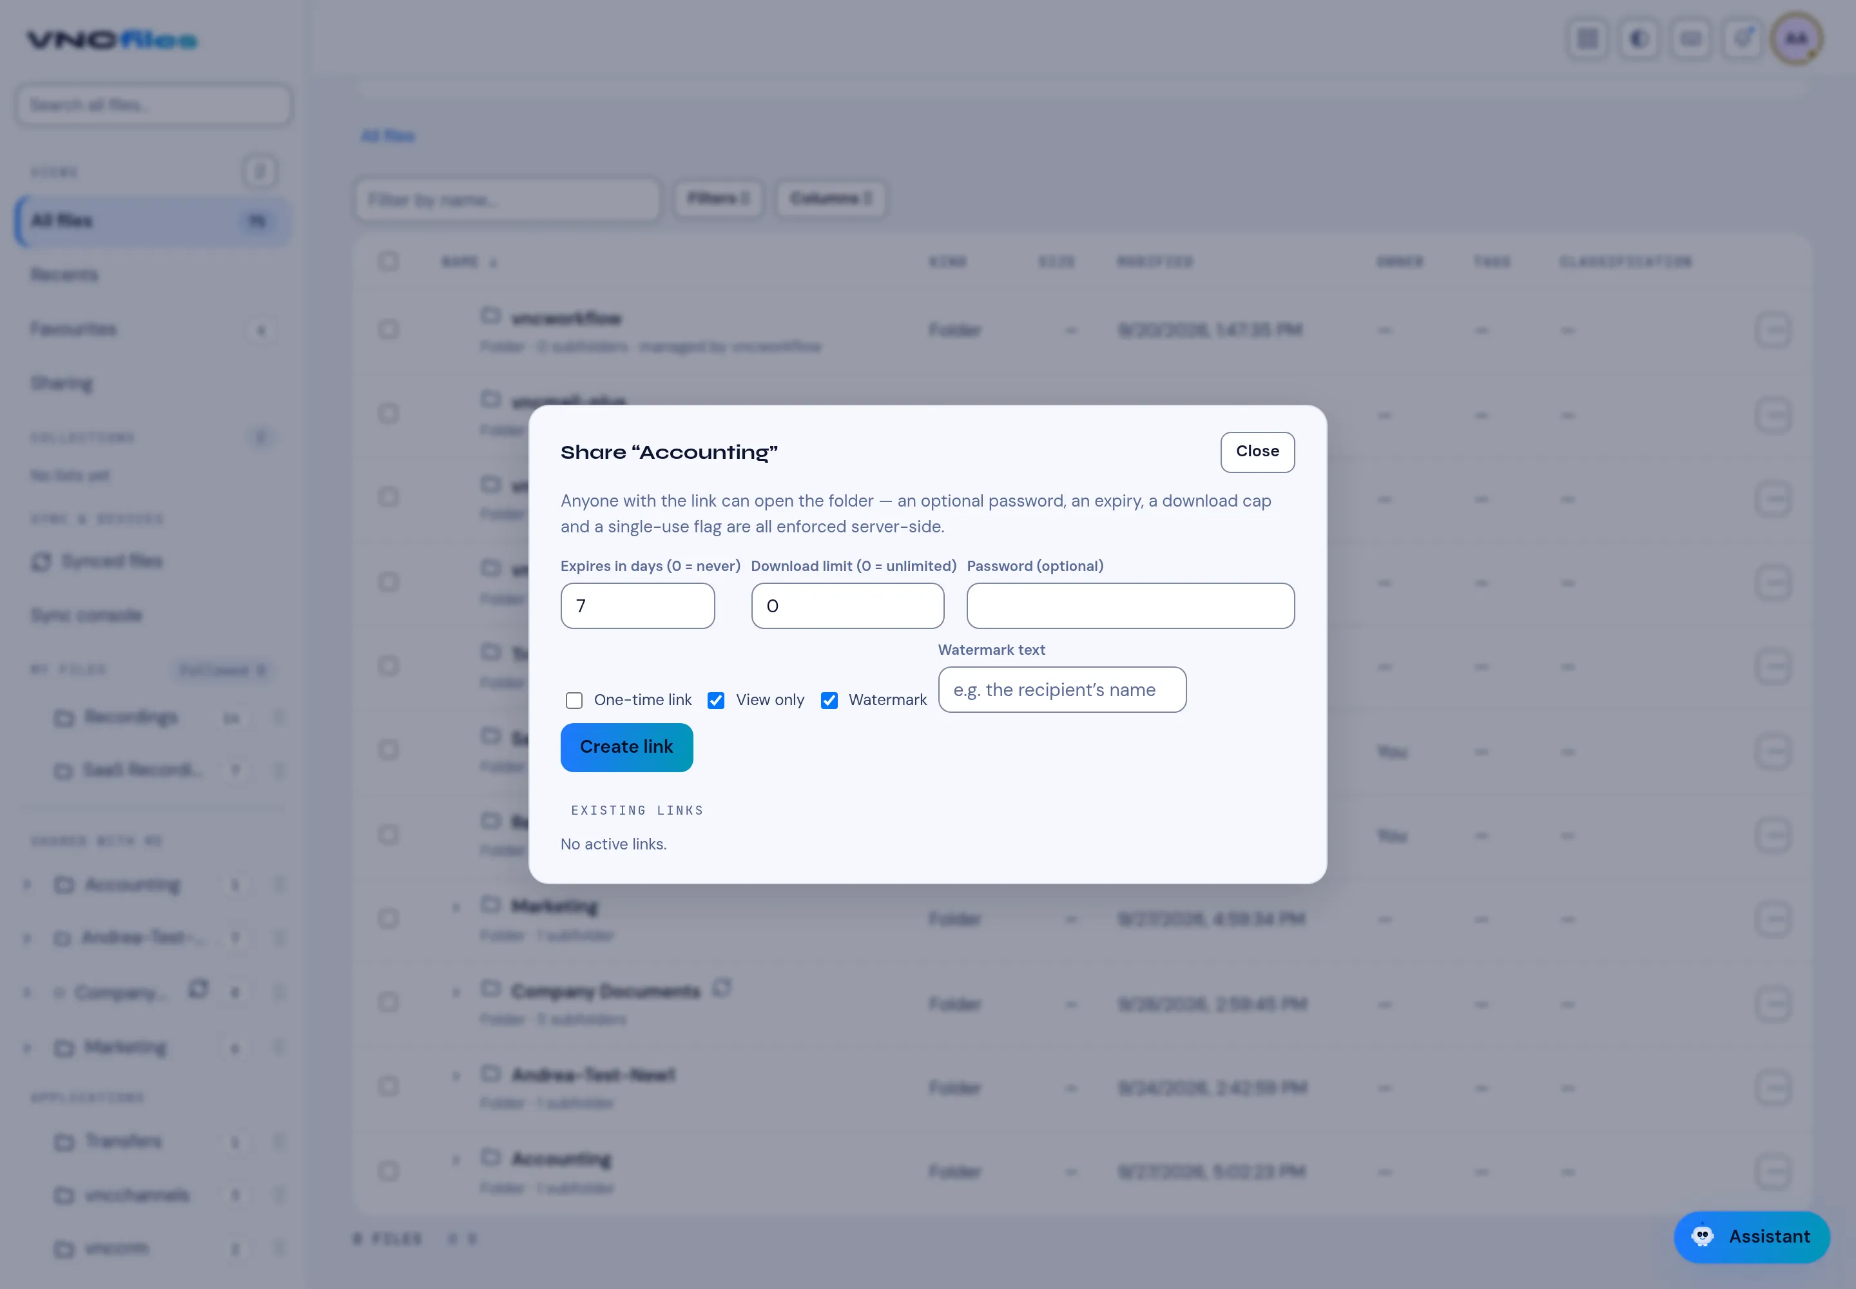Sort by the Name column header

(x=469, y=262)
